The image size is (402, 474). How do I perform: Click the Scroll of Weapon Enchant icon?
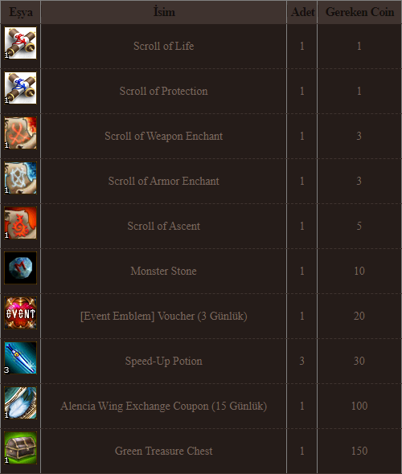pyautogui.click(x=20, y=133)
